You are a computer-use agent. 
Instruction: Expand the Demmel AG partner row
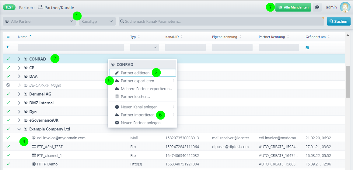click(x=19, y=94)
